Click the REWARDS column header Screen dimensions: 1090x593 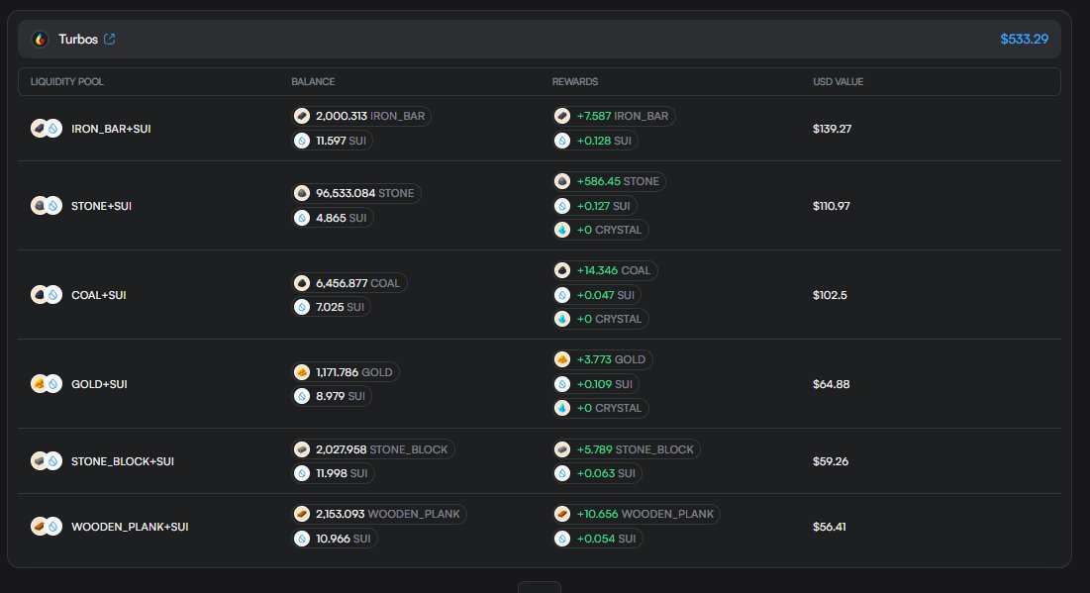[x=575, y=81]
